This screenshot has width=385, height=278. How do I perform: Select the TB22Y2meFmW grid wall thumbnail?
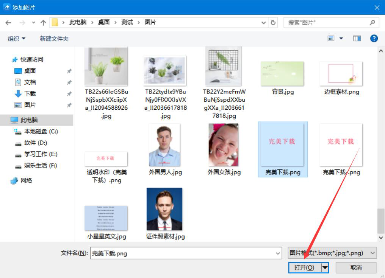click(x=224, y=66)
